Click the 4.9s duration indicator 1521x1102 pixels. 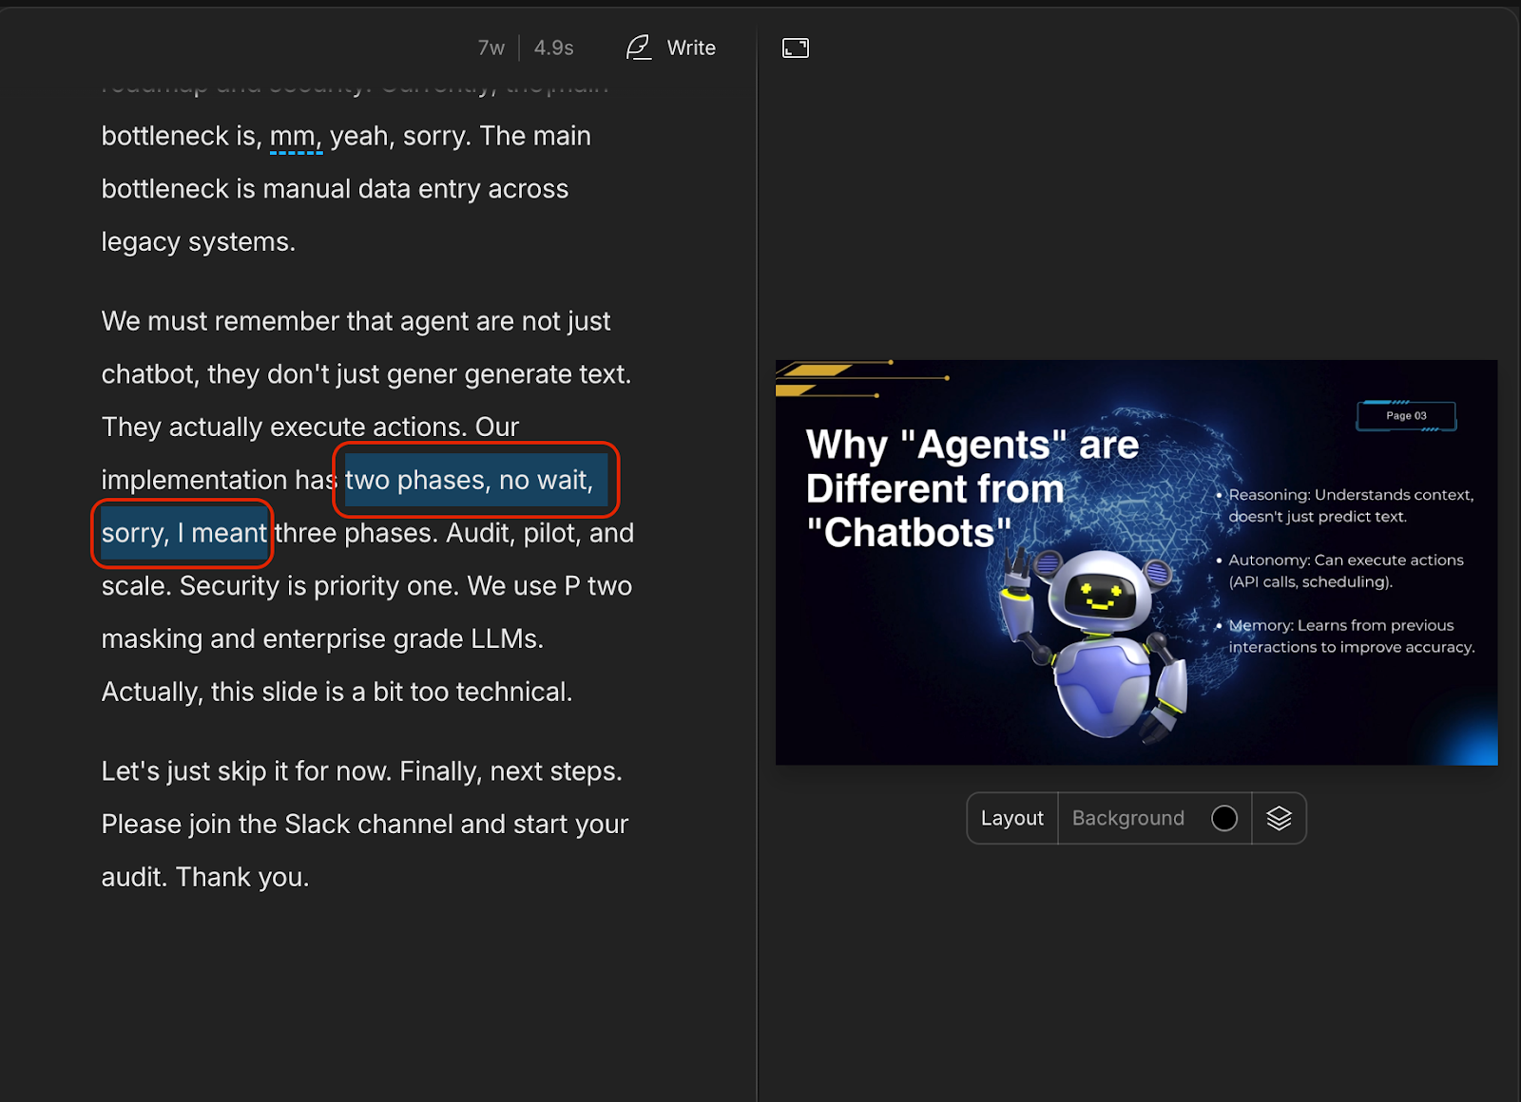point(553,47)
